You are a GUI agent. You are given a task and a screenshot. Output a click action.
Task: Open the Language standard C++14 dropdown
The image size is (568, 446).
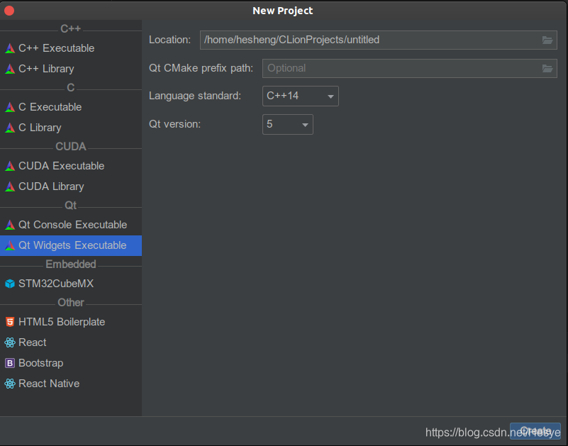click(x=300, y=96)
